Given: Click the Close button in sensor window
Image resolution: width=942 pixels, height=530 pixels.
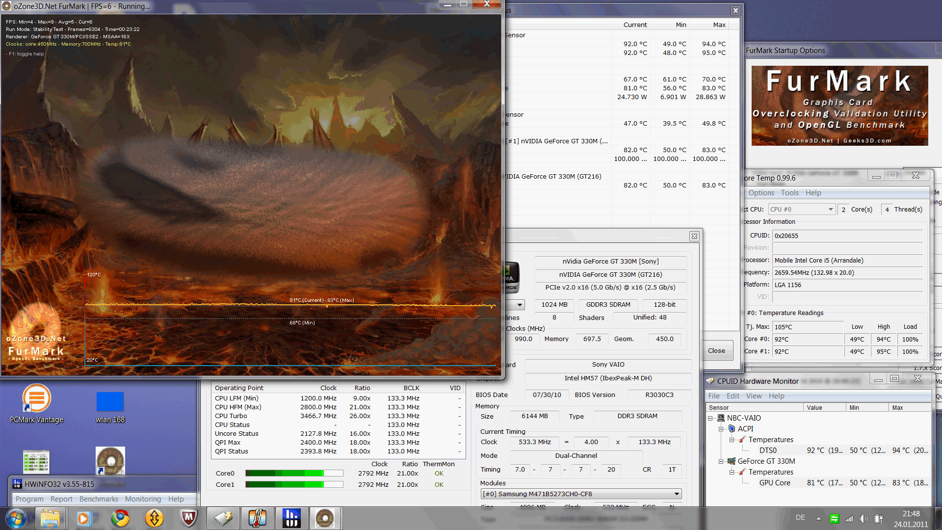Looking at the screenshot, I should (716, 351).
